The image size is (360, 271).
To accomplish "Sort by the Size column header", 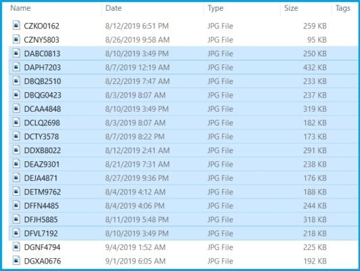I will (x=291, y=8).
